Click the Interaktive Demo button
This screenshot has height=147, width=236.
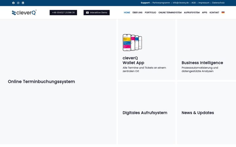(97, 13)
